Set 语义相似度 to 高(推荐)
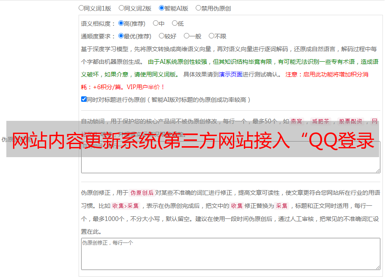 point(121,23)
